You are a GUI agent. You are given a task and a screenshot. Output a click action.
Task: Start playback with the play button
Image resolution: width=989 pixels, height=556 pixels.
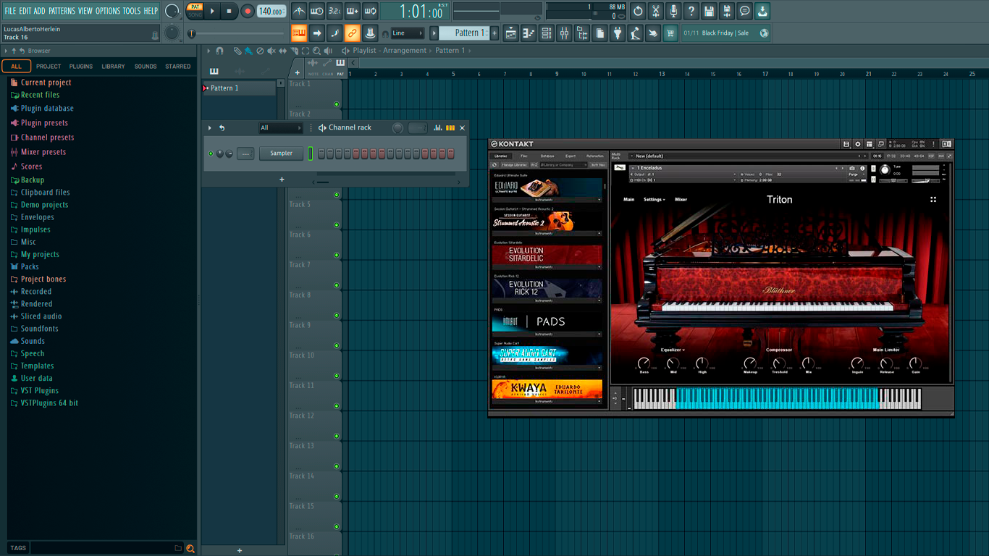coord(212,11)
